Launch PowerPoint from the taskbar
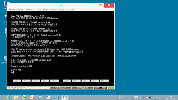178x100 pixels. click(32, 97)
